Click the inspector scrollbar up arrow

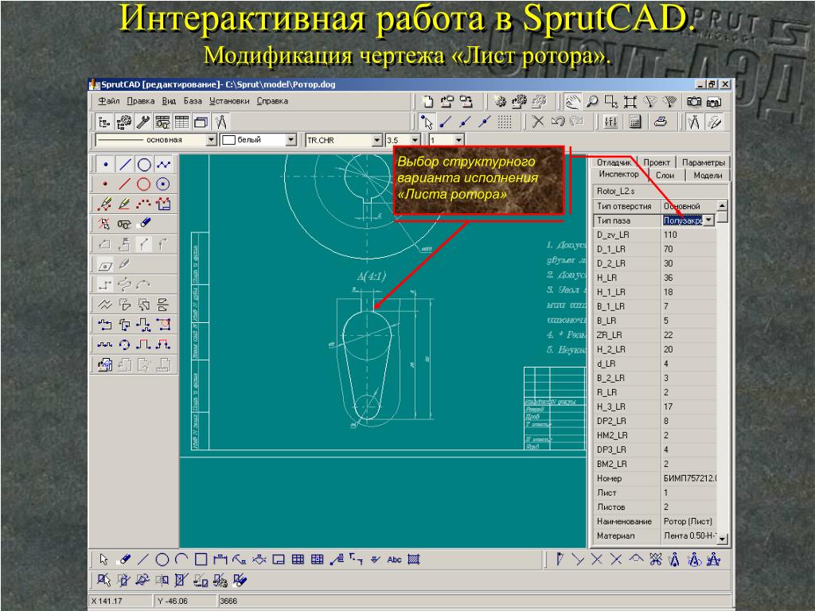(x=723, y=206)
